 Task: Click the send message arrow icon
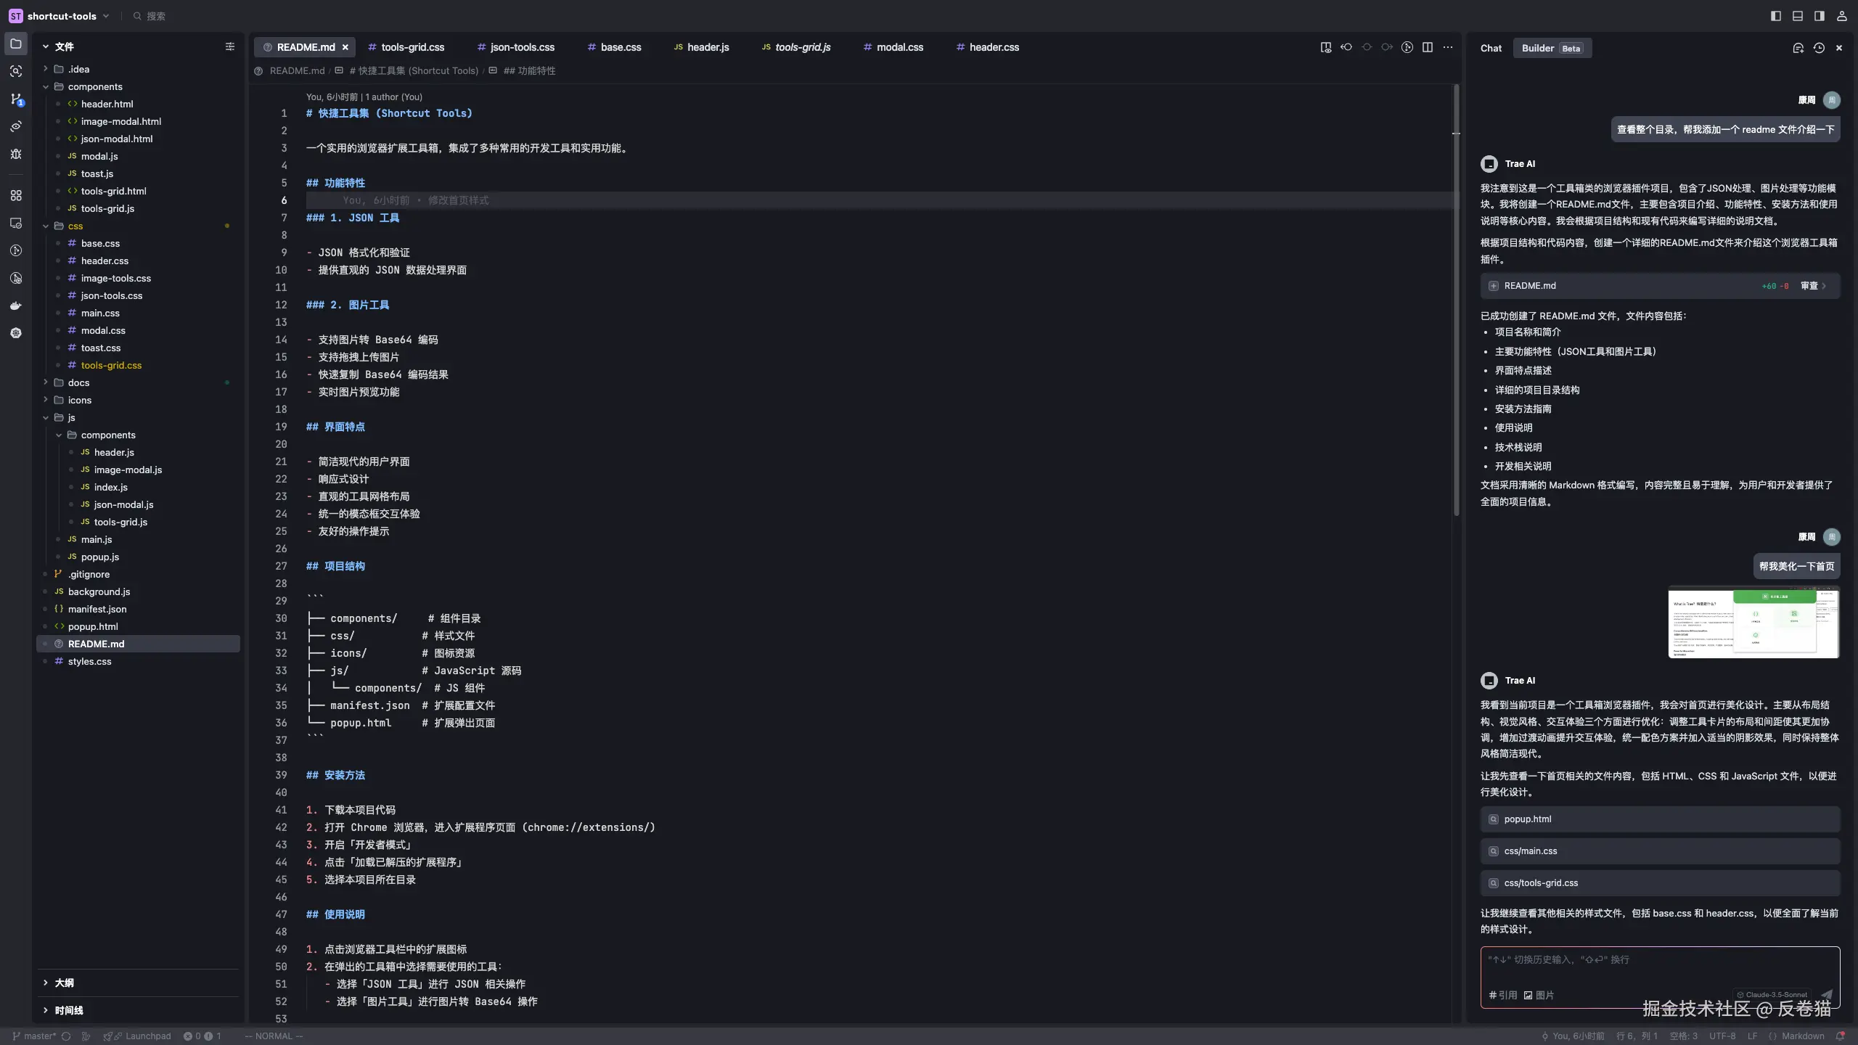[x=1827, y=995]
